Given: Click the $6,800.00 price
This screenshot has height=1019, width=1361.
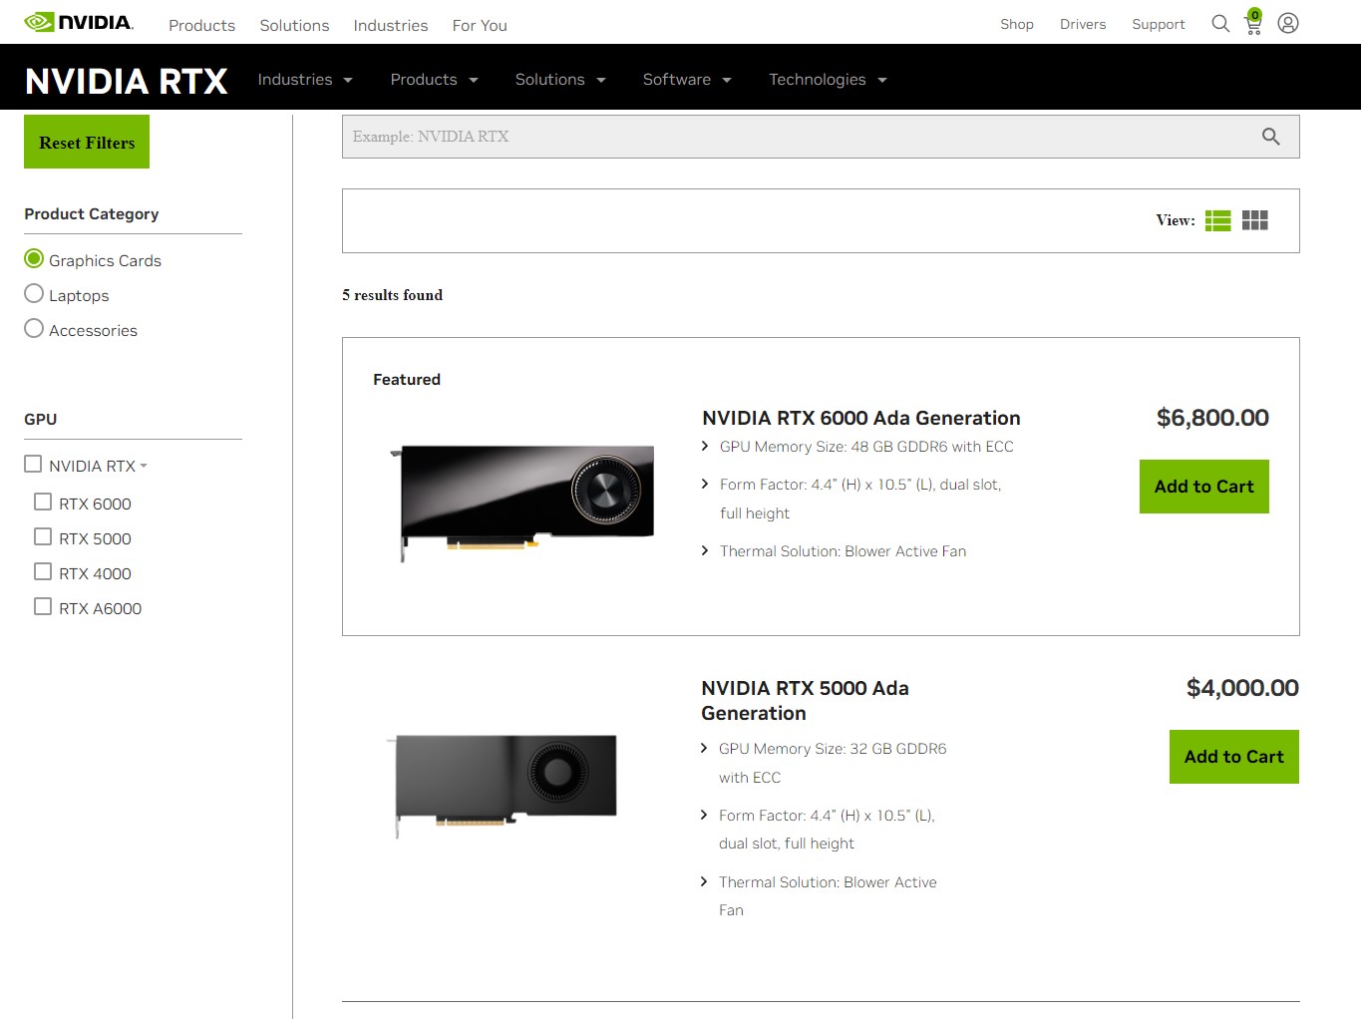Looking at the screenshot, I should point(1212,418).
